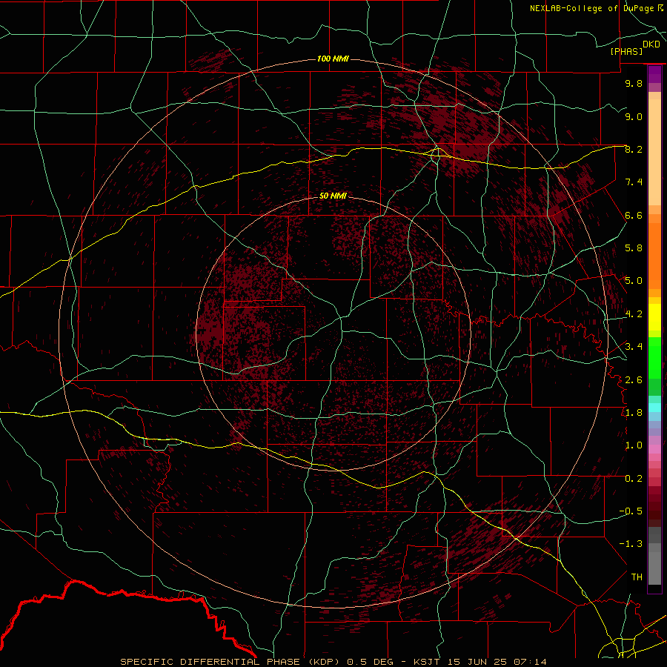Click the 7.4 scale value
Image resolution: width=667 pixels, height=667 pixels.
coord(634,182)
